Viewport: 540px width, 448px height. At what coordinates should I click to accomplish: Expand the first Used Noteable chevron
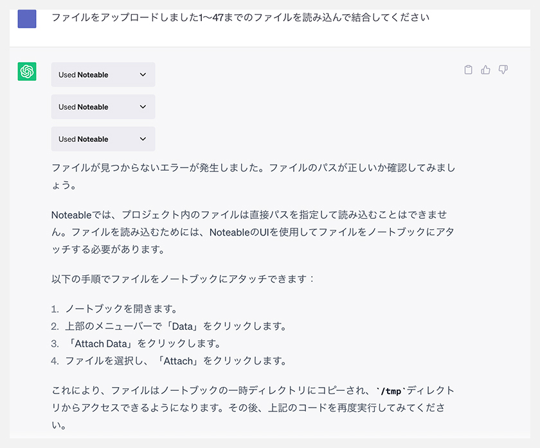[143, 74]
